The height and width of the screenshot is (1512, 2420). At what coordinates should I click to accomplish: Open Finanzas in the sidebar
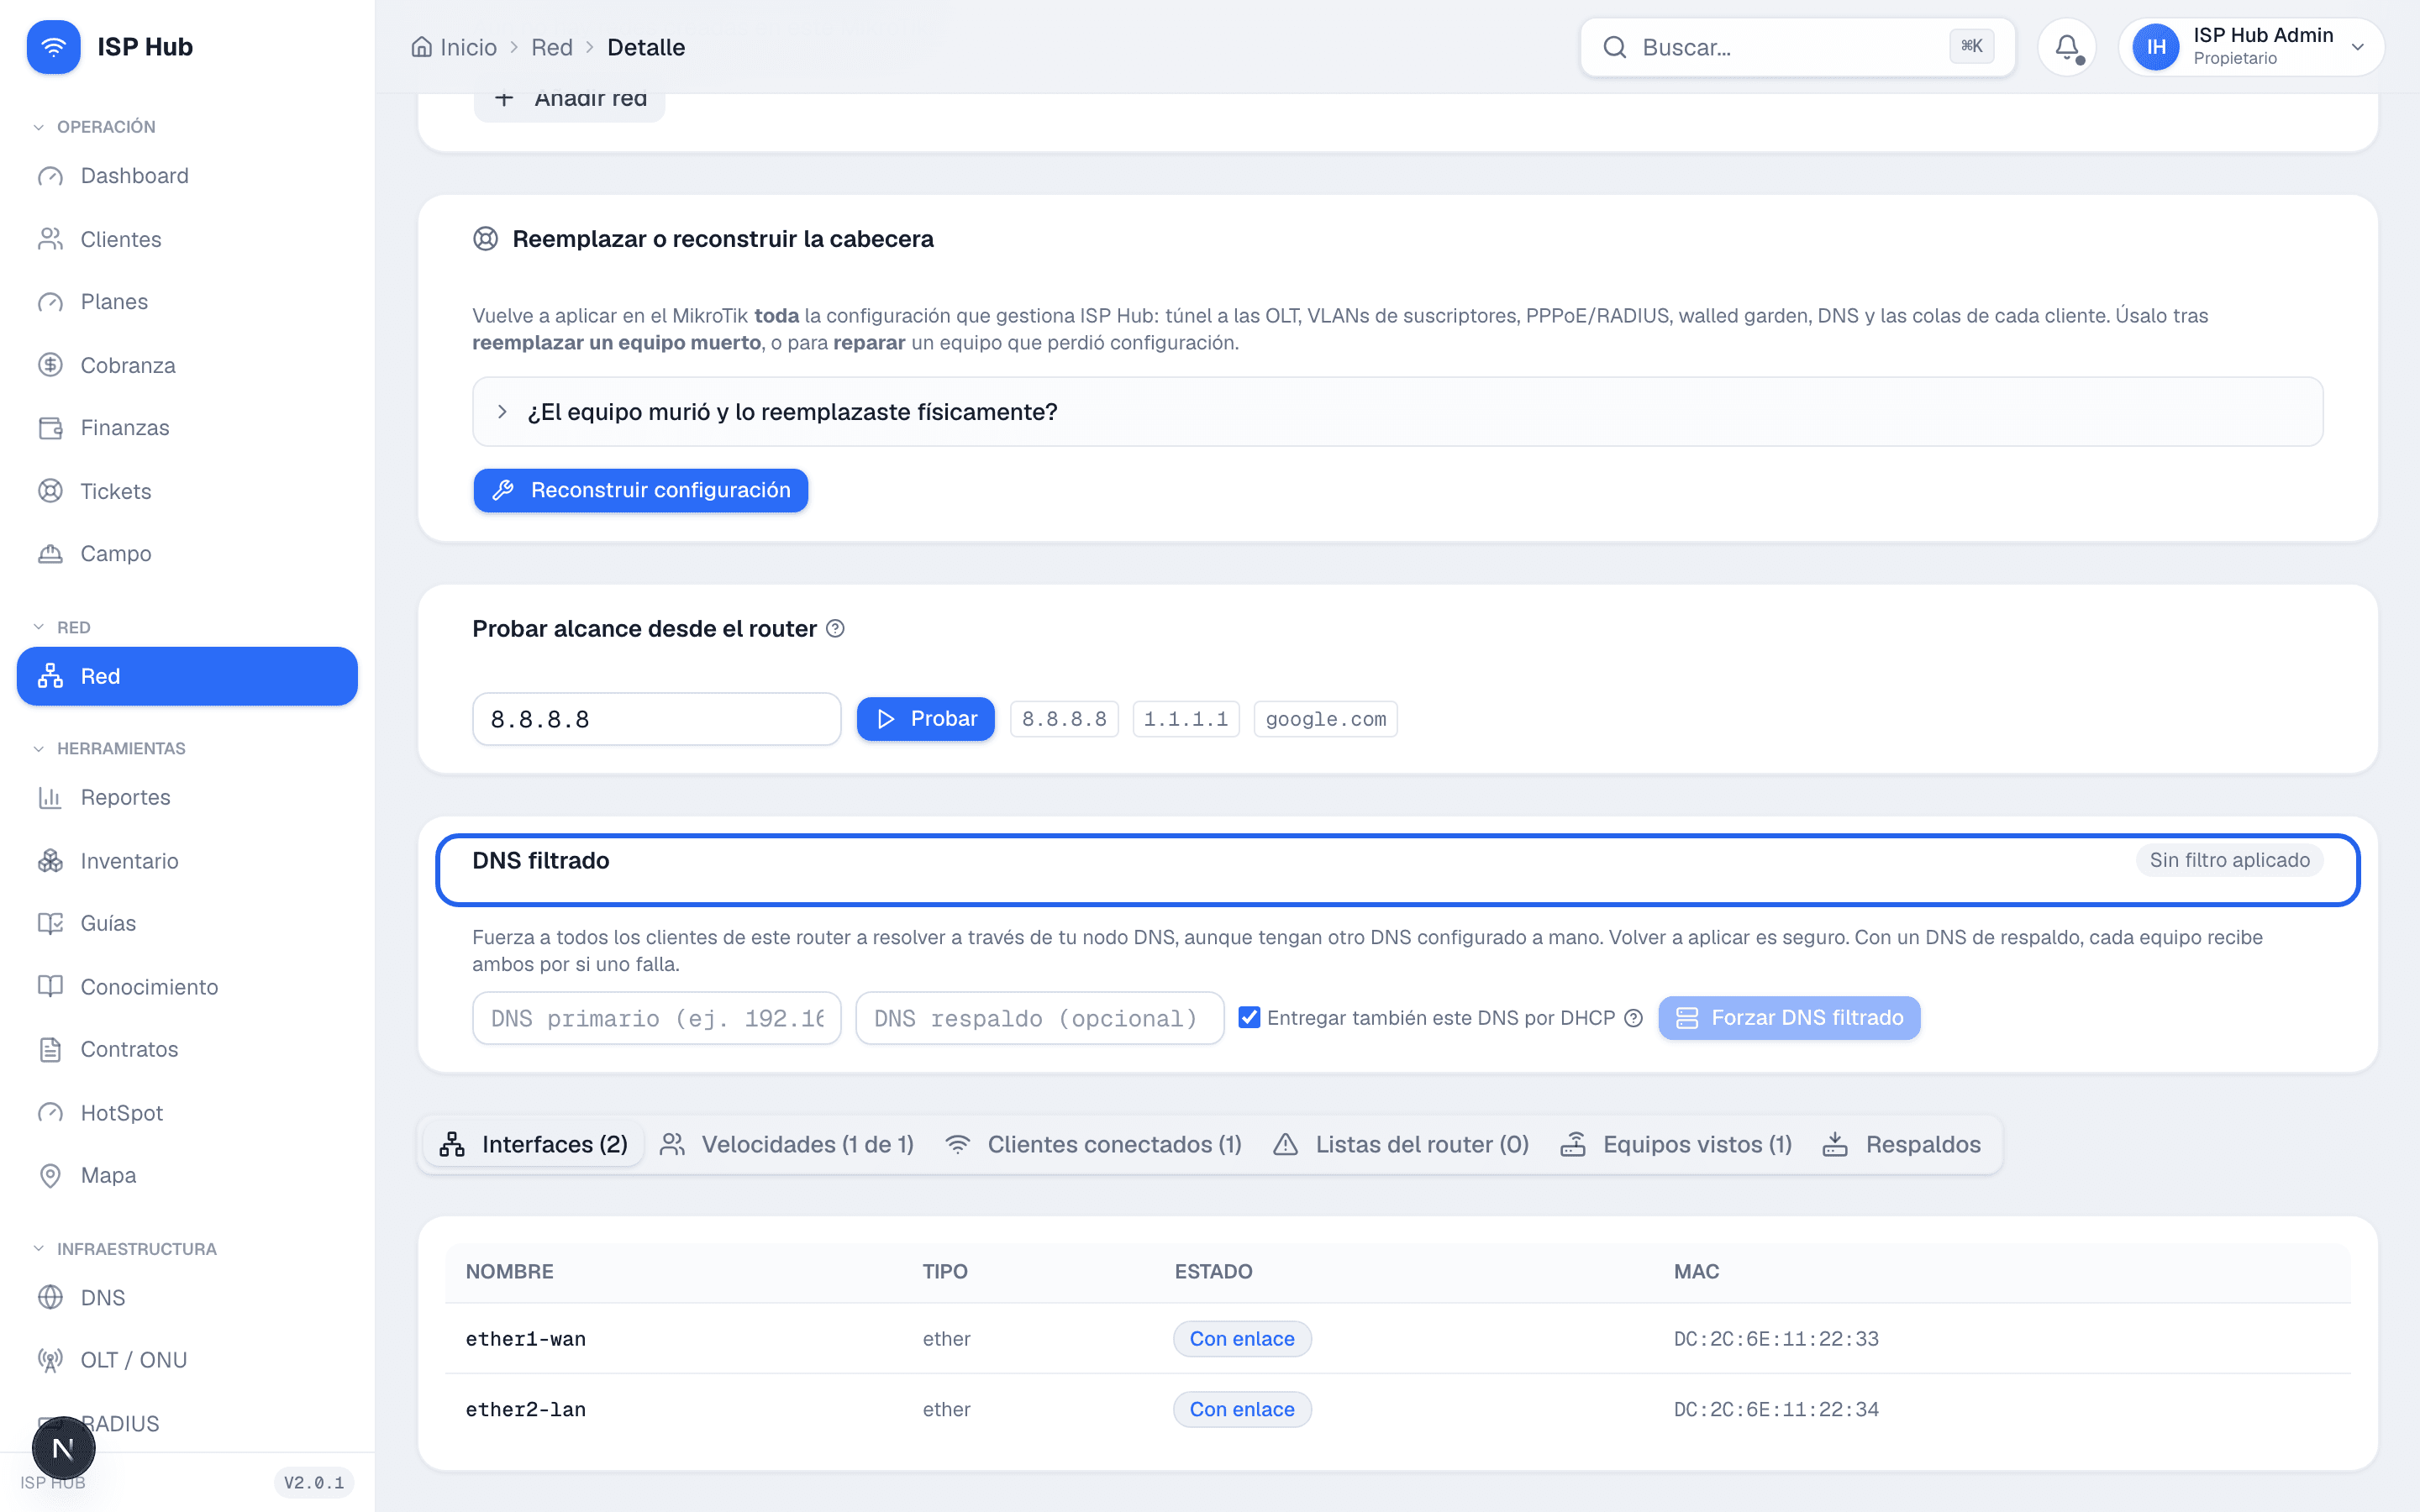(187, 428)
